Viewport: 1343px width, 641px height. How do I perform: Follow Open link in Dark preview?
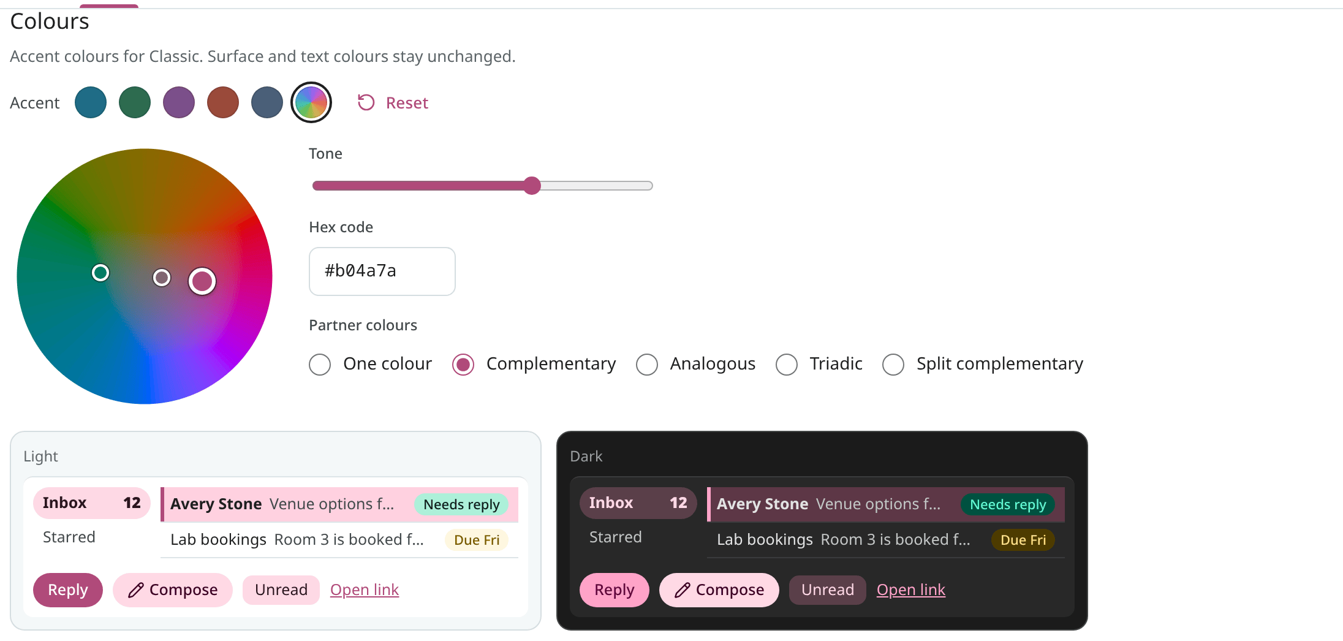point(911,590)
